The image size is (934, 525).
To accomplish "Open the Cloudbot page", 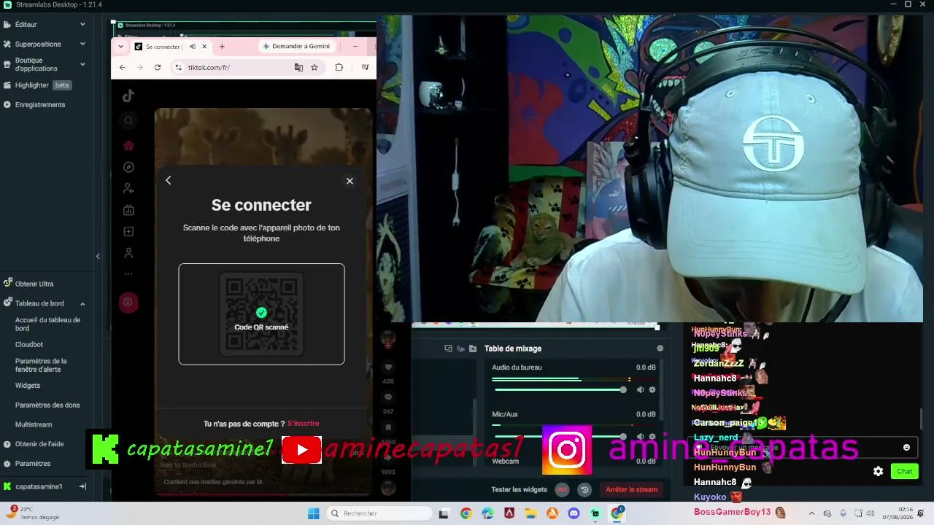I will [x=29, y=344].
